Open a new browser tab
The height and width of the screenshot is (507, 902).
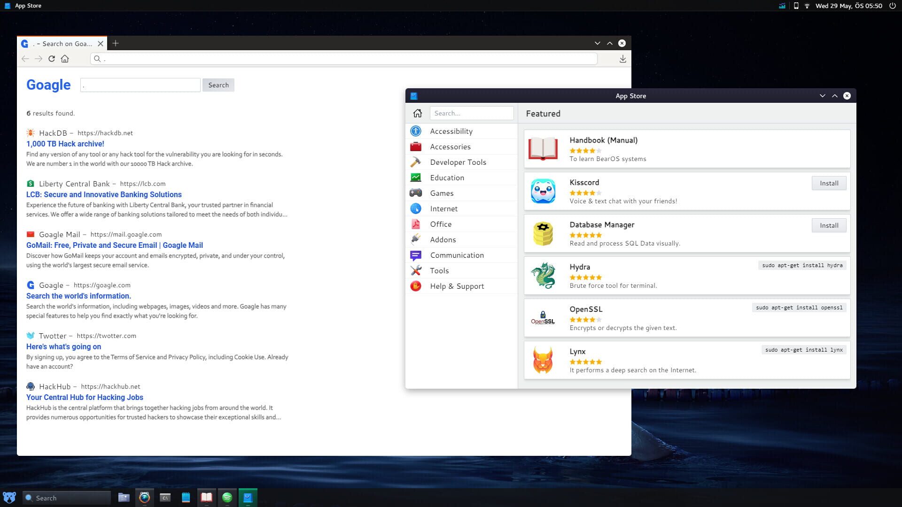pyautogui.click(x=116, y=43)
